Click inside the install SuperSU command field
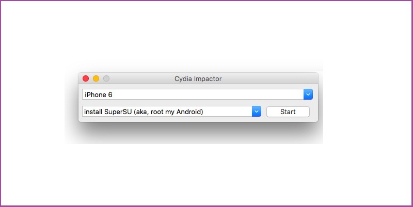 tap(165, 112)
